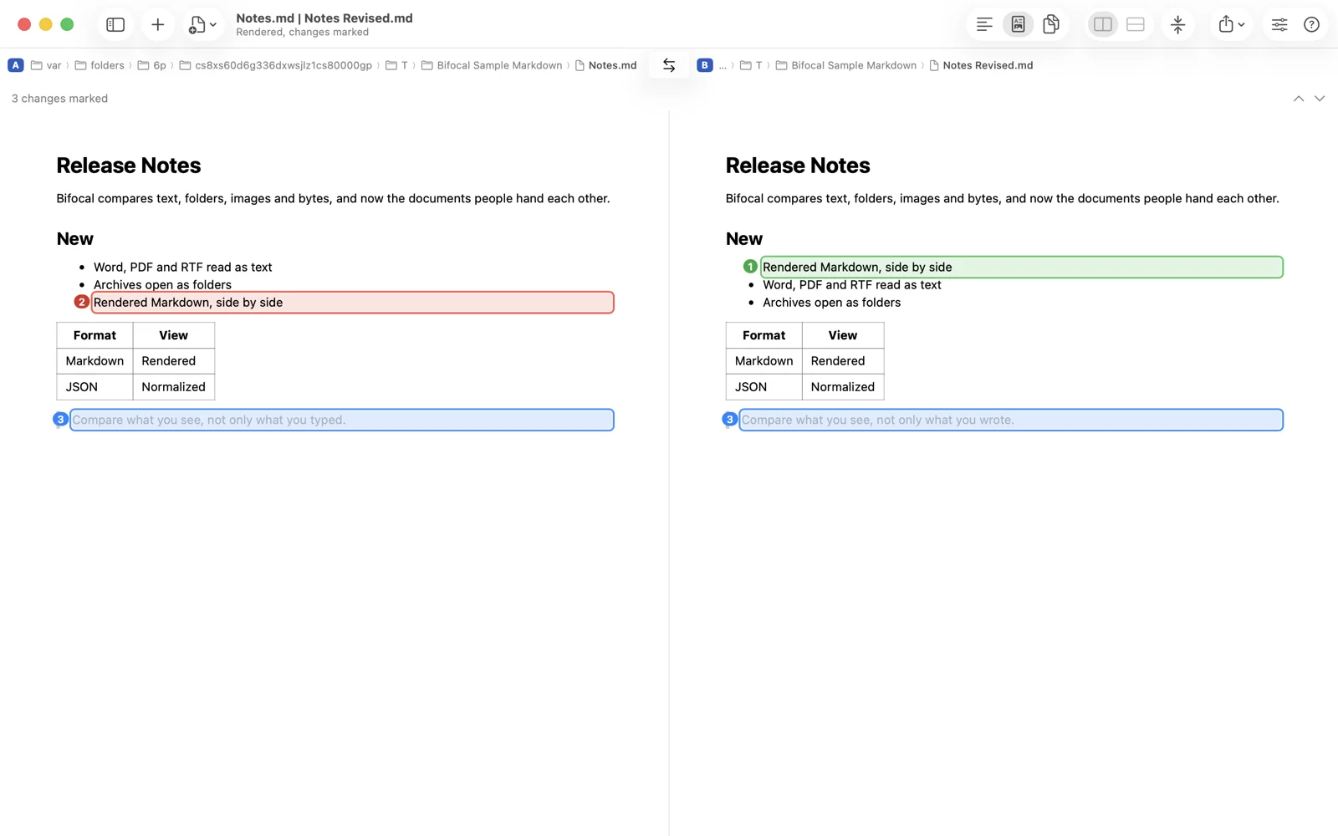Image resolution: width=1338 pixels, height=836 pixels.
Task: Click the Normalized cell in left table
Action: (x=173, y=387)
